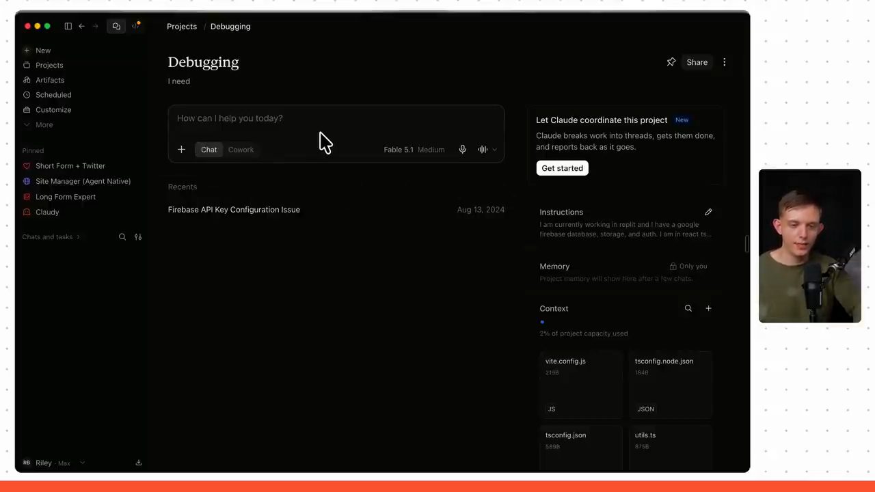
Task: Open tsconfig.node.json file card
Action: pos(670,384)
